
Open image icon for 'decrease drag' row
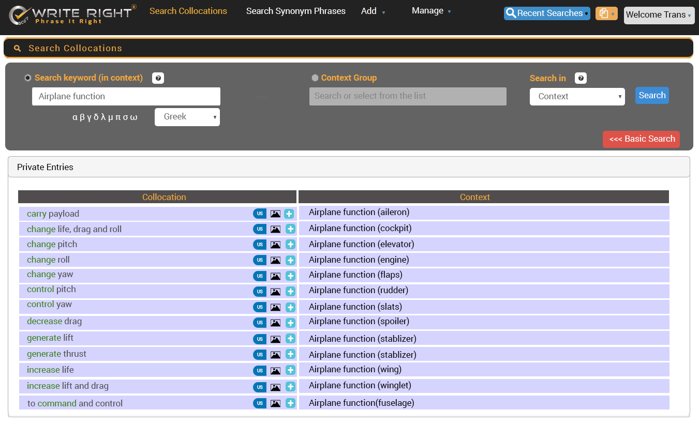click(x=275, y=323)
